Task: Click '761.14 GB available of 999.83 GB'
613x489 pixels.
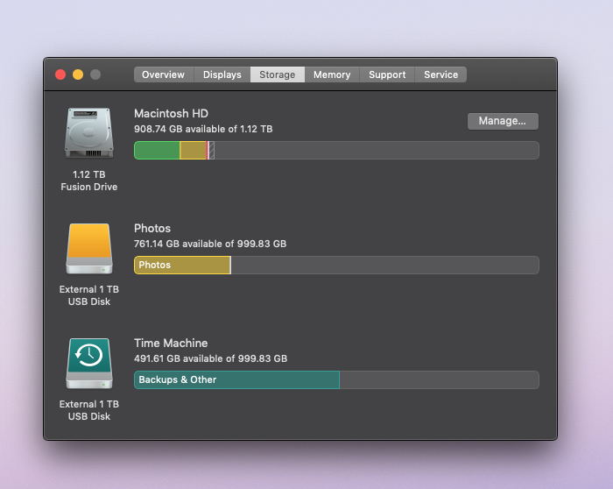Action: point(210,244)
